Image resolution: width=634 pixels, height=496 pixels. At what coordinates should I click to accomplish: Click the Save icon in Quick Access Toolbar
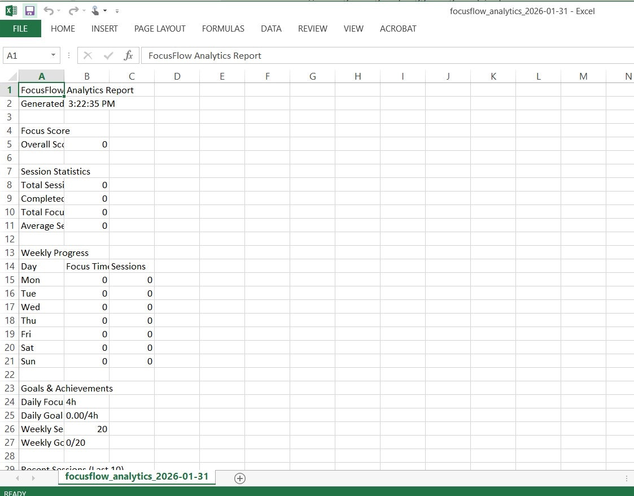pyautogui.click(x=29, y=11)
